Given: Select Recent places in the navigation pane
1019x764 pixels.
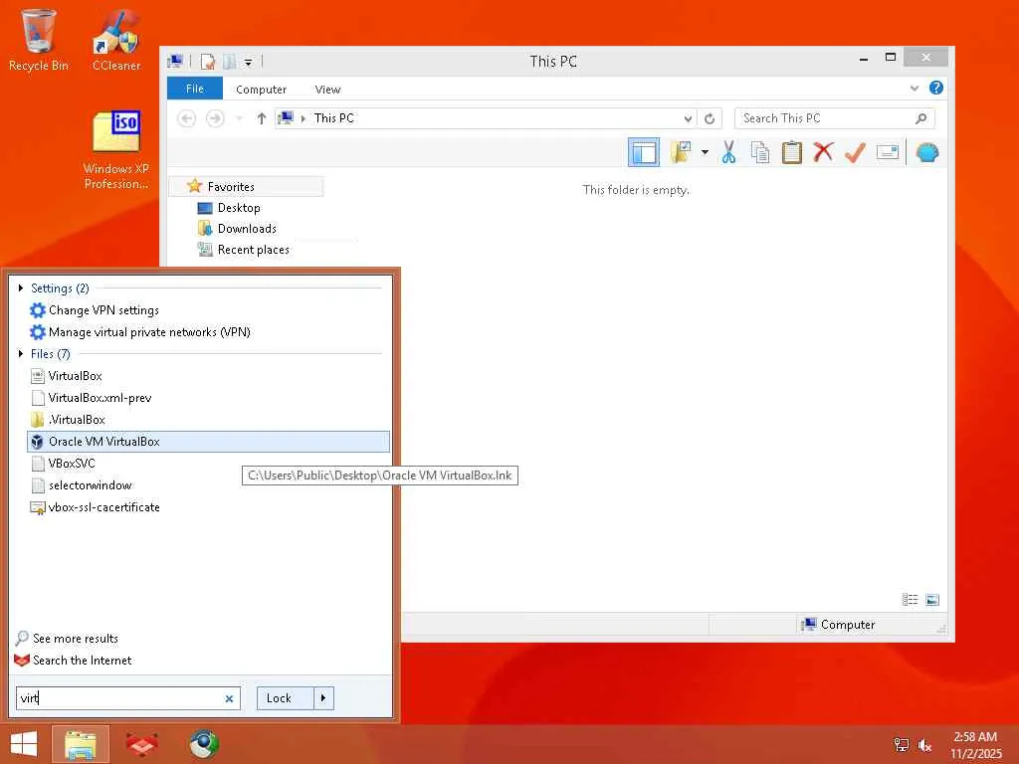Looking at the screenshot, I should click(254, 250).
